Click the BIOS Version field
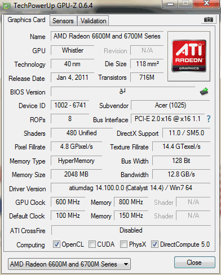Viewport: 221px width, 275px height. (x=123, y=92)
